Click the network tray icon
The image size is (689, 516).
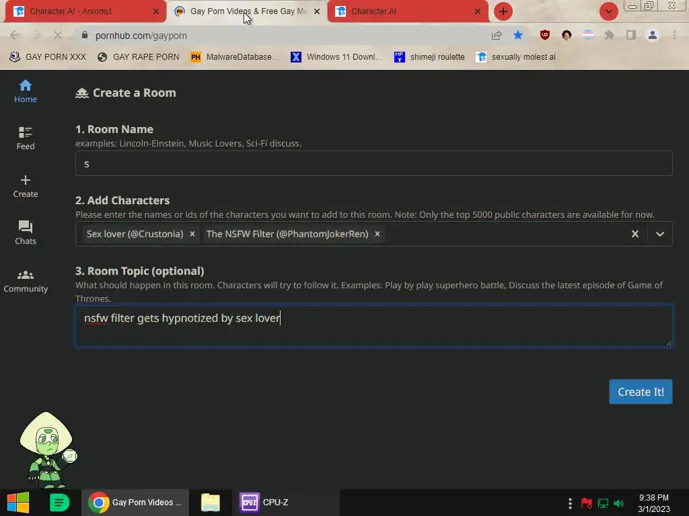click(x=603, y=503)
